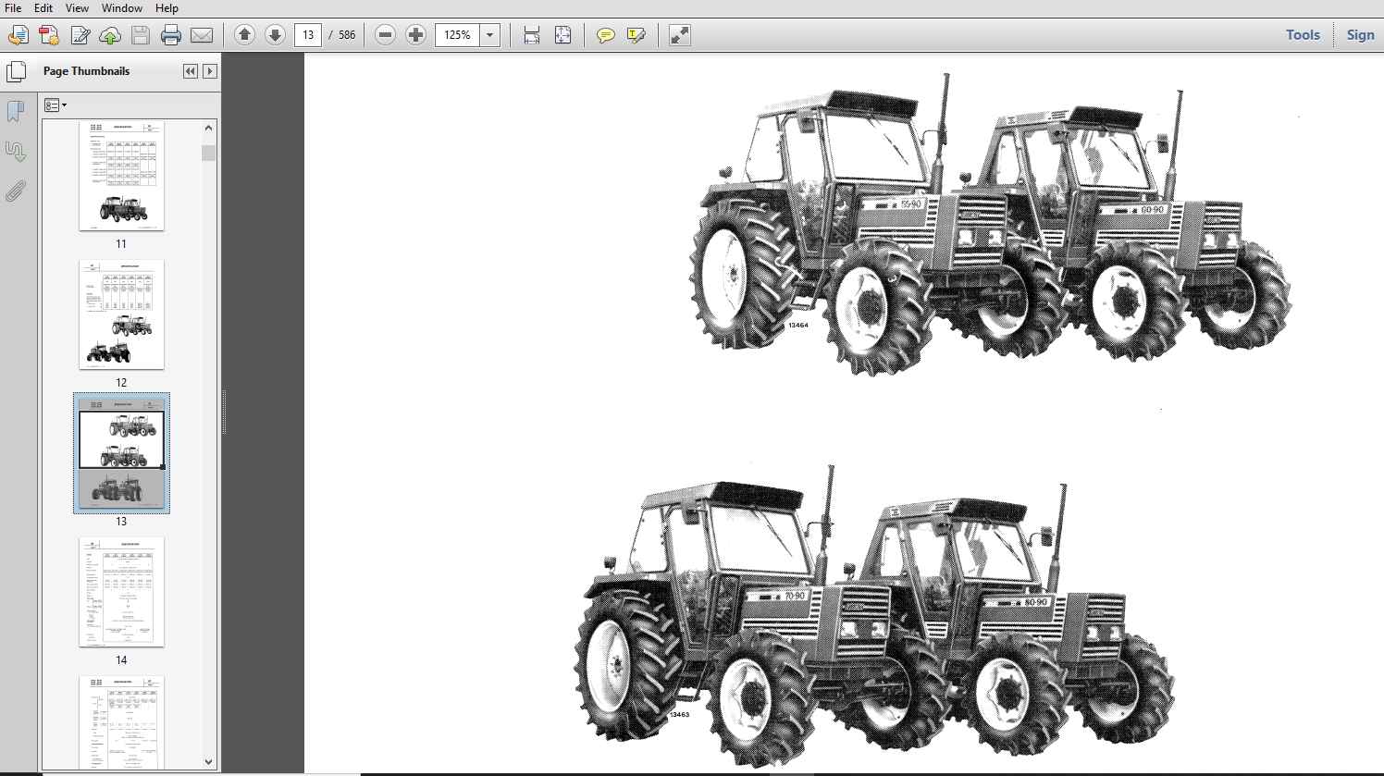The height and width of the screenshot is (776, 1384).
Task: Open the Help menu
Action: pos(167,8)
